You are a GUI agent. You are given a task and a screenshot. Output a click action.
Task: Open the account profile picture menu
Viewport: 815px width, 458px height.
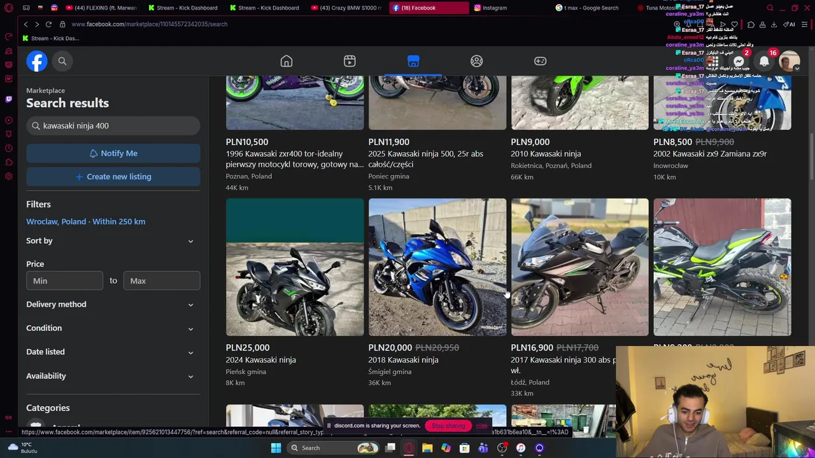pyautogui.click(x=790, y=62)
